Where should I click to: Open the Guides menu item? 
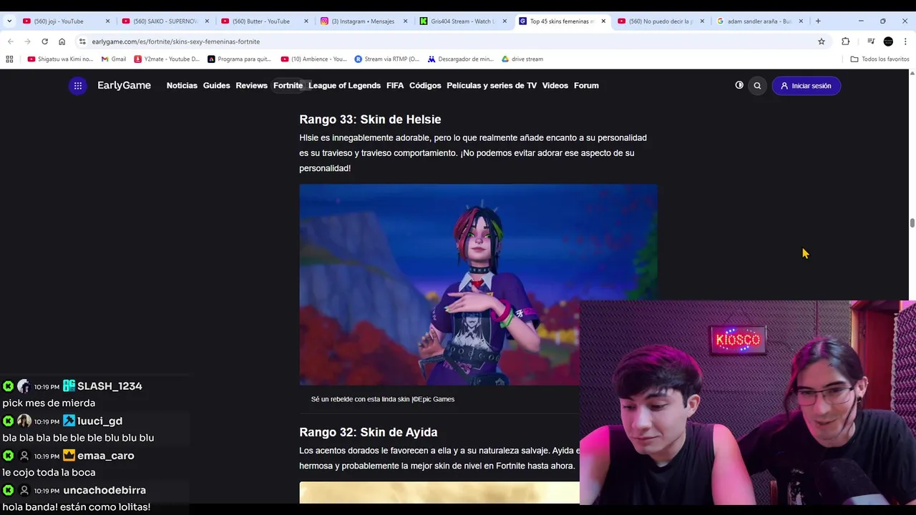pyautogui.click(x=216, y=85)
